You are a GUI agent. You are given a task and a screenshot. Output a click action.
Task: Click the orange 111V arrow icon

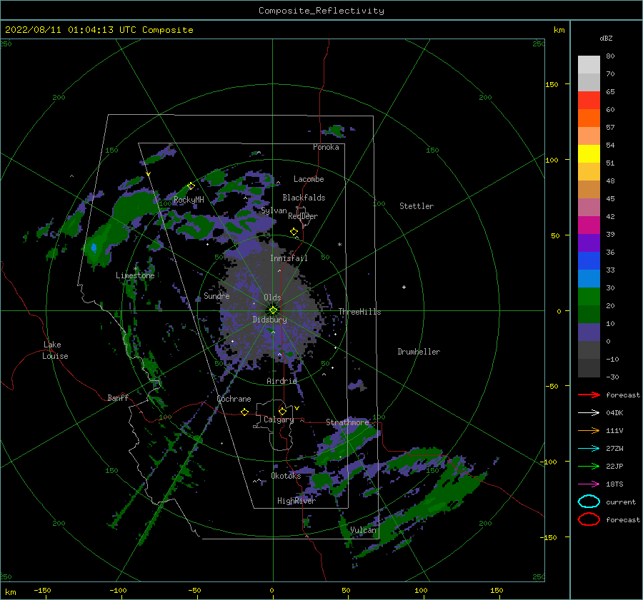point(589,430)
